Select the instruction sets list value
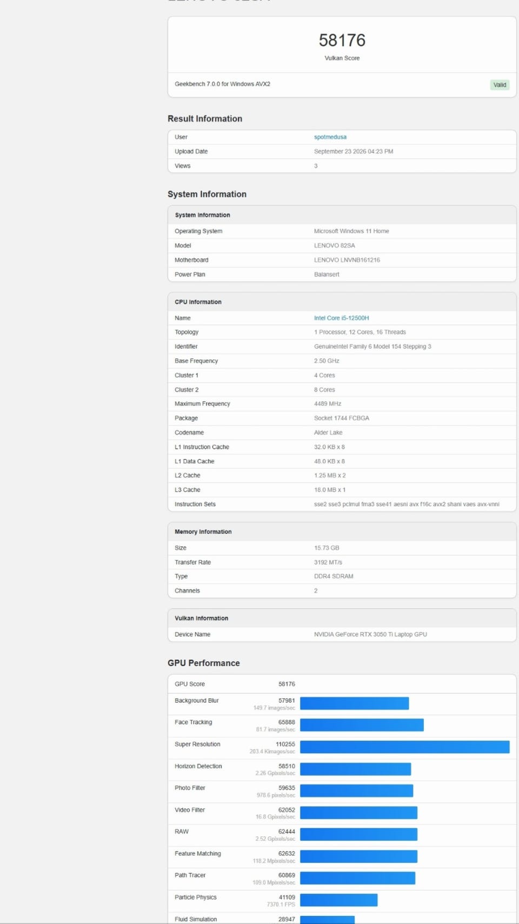 point(407,504)
